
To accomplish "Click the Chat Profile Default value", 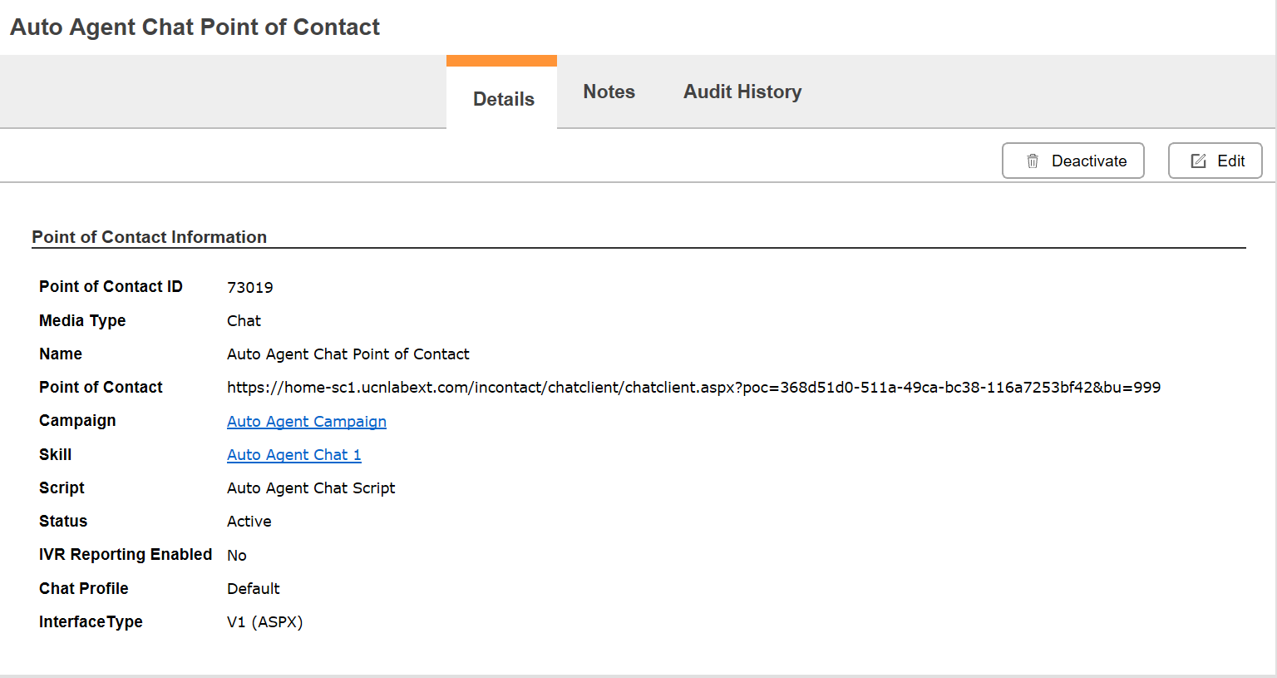I will click(254, 588).
